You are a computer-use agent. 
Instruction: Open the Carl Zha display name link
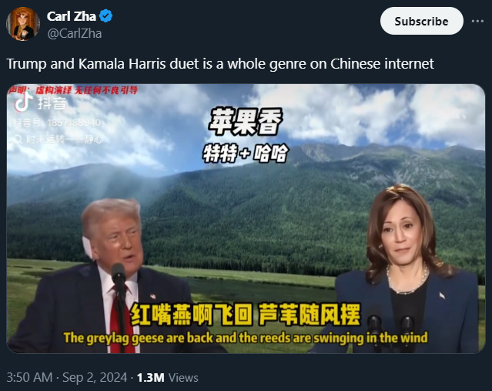coord(72,16)
